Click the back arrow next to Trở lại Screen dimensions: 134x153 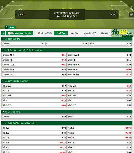coord(6,27)
